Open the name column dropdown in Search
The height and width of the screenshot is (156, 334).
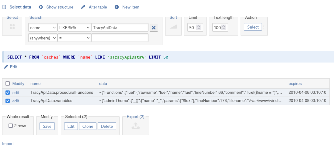(43, 28)
